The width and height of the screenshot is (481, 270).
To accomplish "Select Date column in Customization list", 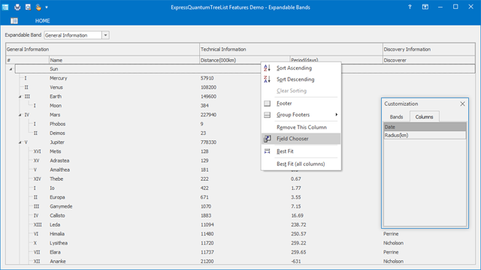I will click(x=425, y=127).
